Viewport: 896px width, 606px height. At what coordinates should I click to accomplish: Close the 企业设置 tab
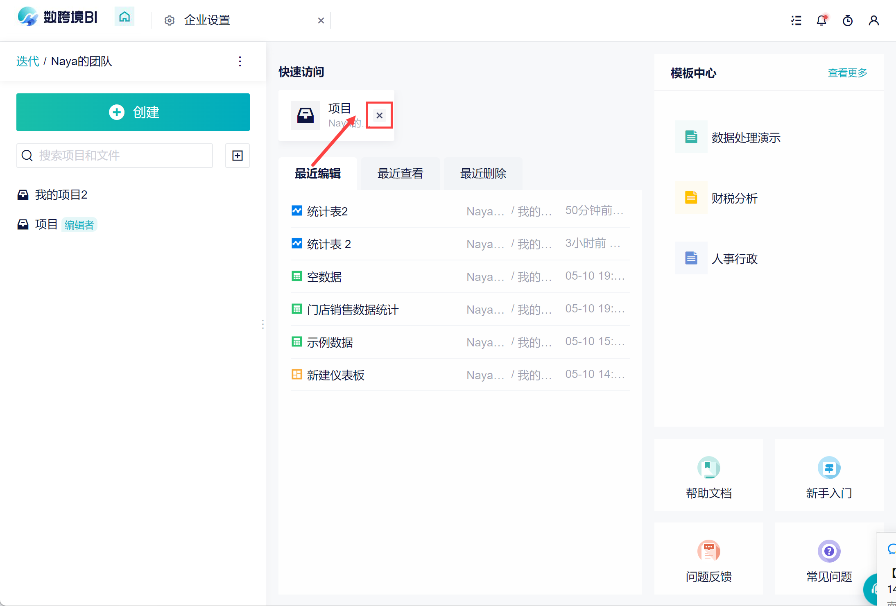pyautogui.click(x=321, y=20)
